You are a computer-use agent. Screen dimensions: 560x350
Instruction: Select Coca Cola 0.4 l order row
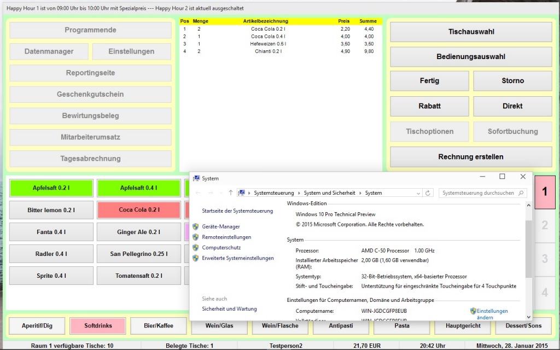pos(281,37)
